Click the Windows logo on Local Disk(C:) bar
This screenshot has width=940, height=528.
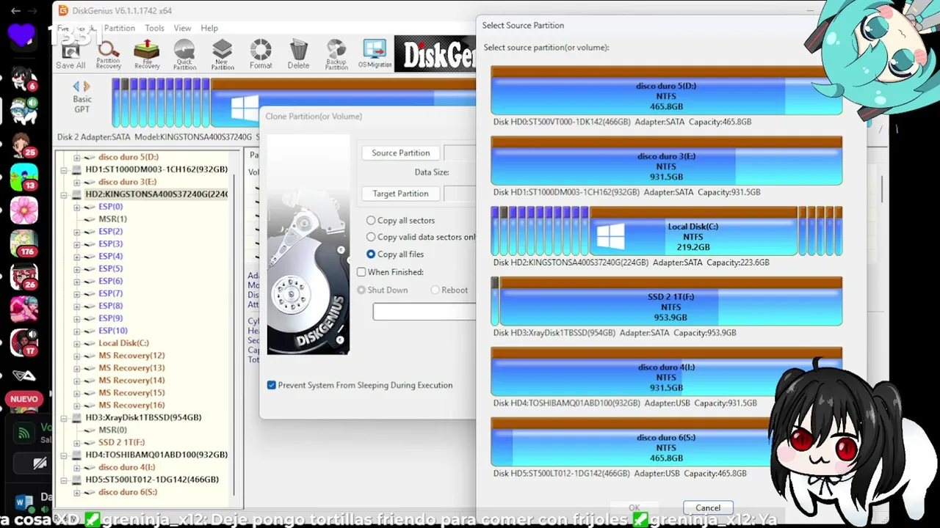point(611,236)
